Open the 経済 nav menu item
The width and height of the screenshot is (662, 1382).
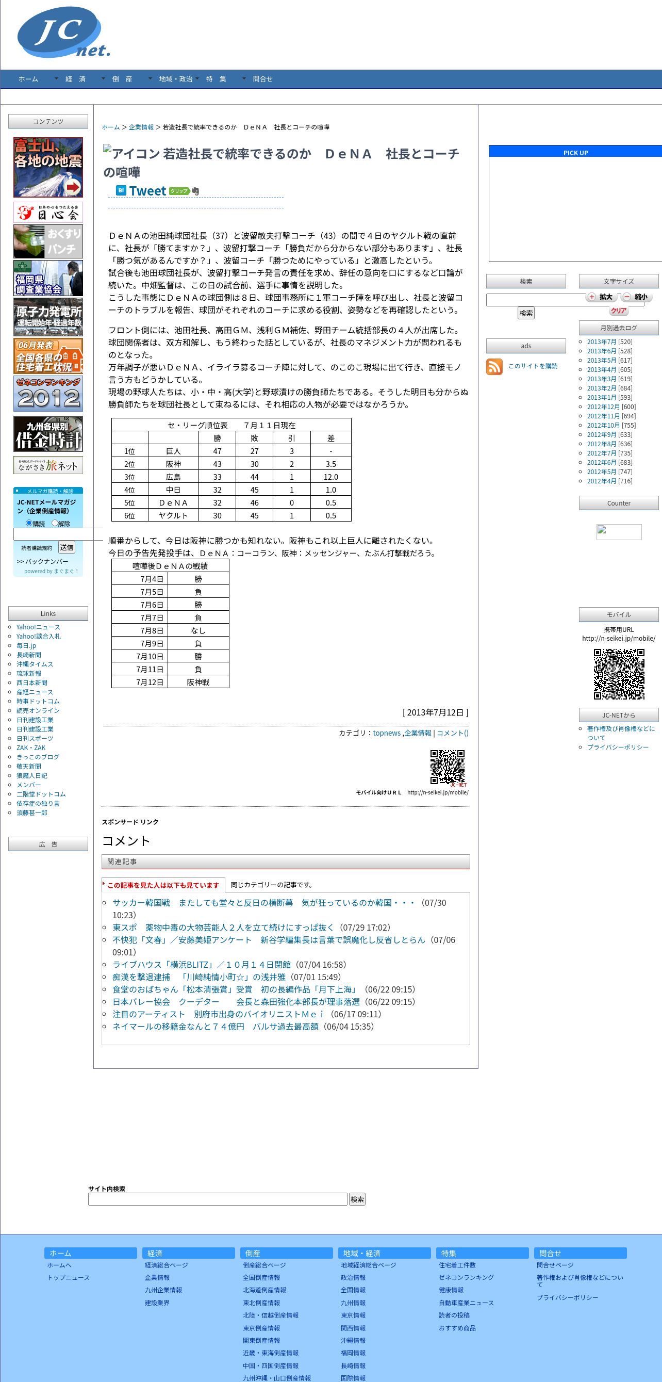[x=76, y=79]
